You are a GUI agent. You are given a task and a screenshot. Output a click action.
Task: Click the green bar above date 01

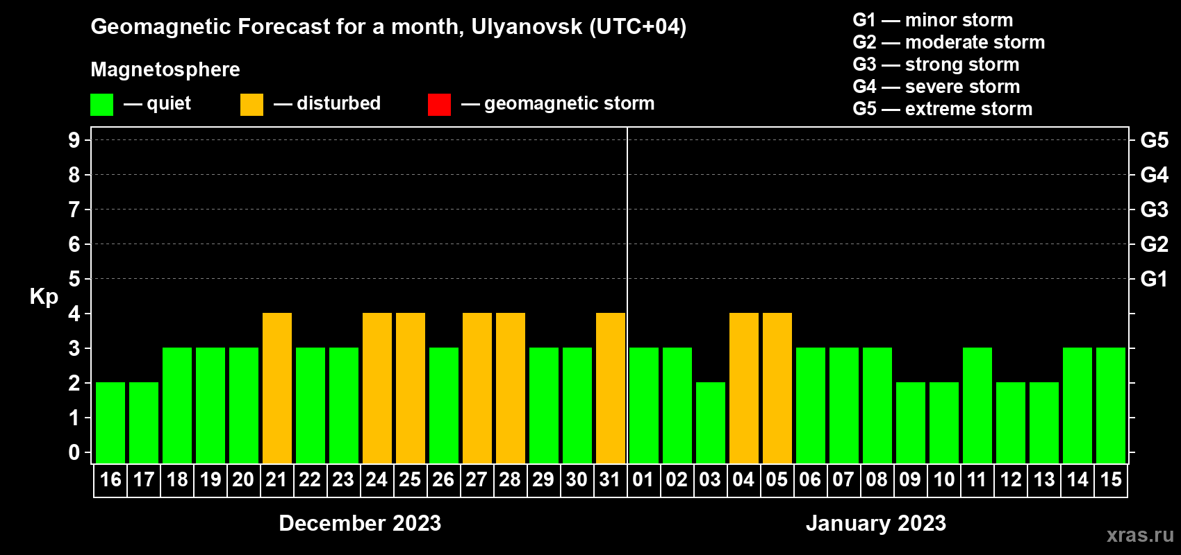644,405
